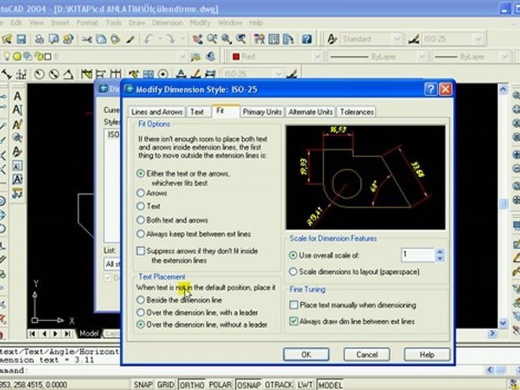Click the Center Mark tool icon

pyautogui.click(x=163, y=74)
